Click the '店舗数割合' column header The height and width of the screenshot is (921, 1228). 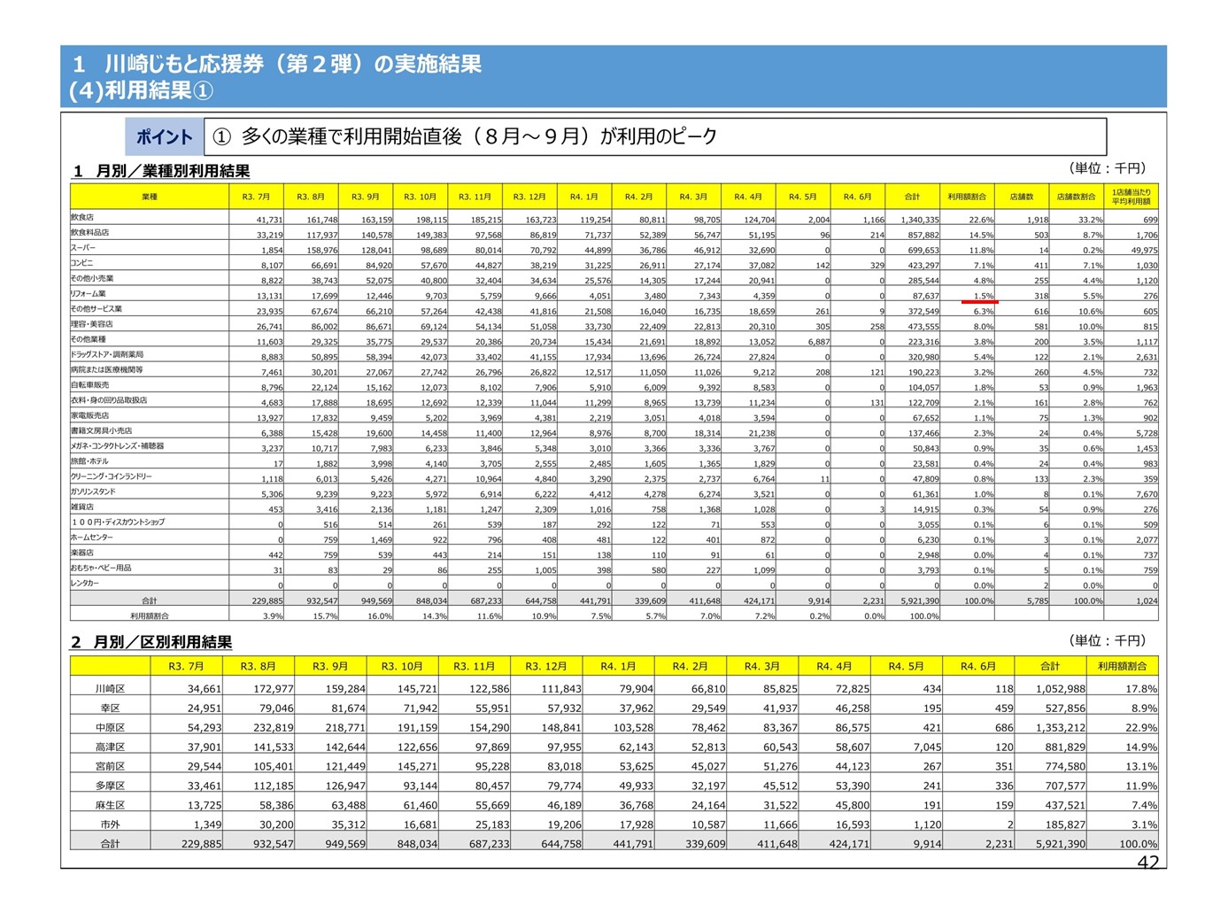click(x=1076, y=197)
